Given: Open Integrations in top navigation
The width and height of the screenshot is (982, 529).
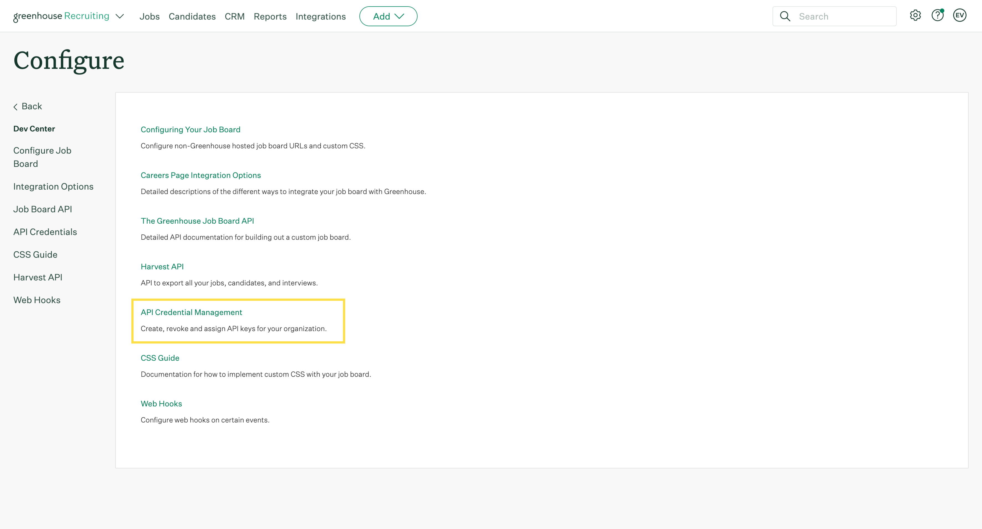Looking at the screenshot, I should (321, 16).
